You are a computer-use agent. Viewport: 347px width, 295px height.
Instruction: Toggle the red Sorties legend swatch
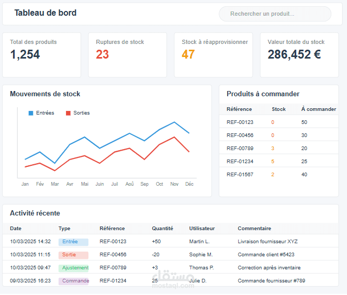(68, 113)
